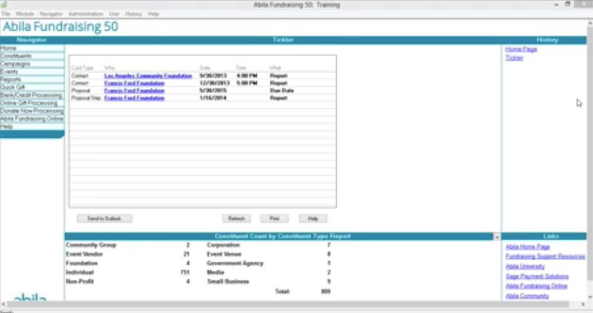Click the Individual constituent type row
The image size is (593, 313).
click(x=127, y=272)
